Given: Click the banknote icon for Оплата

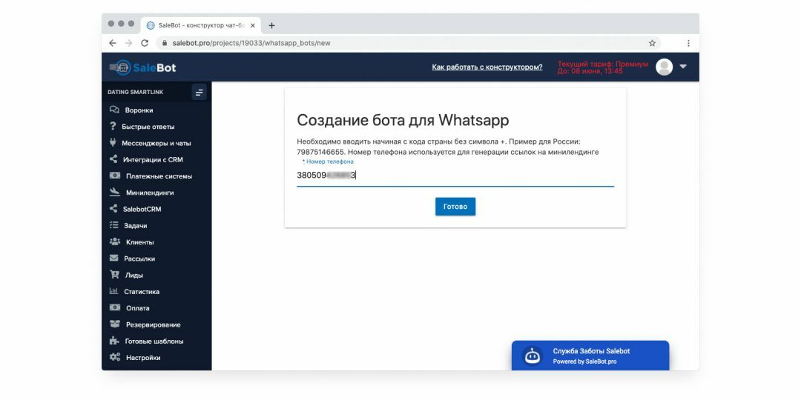Looking at the screenshot, I should (115, 307).
